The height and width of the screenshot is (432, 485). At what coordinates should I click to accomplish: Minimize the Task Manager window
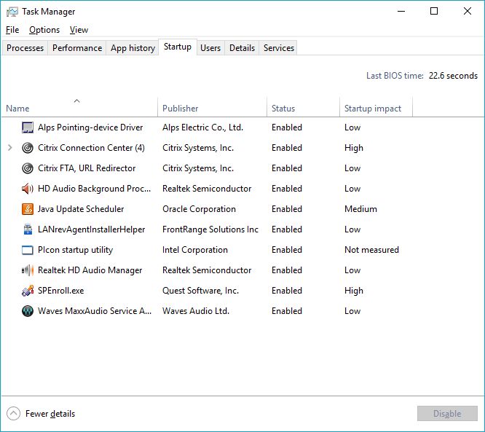(x=401, y=12)
